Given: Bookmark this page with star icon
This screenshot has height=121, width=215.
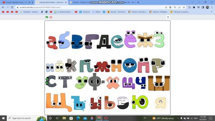Looking at the screenshot, I should click(x=184, y=7).
